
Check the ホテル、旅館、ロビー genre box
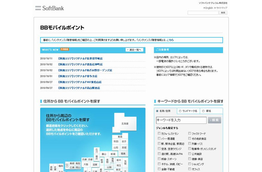159,164
